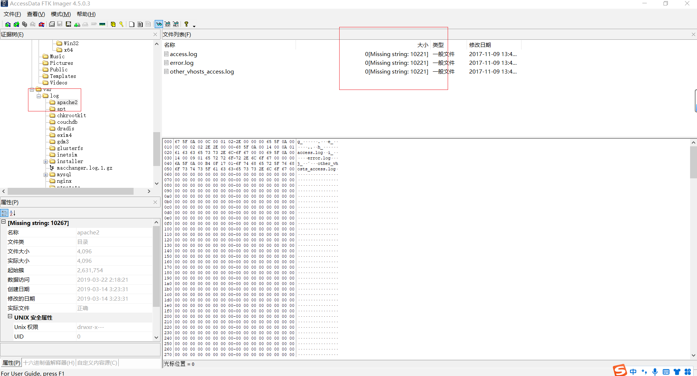697x376 pixels.
Task: Toggle Chinese/English mode 中 on IME bar
Action: pos(633,372)
